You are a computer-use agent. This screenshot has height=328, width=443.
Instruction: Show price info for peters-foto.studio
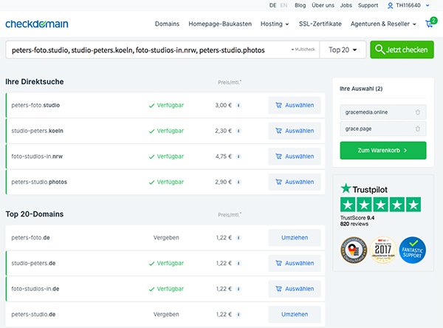click(238, 106)
